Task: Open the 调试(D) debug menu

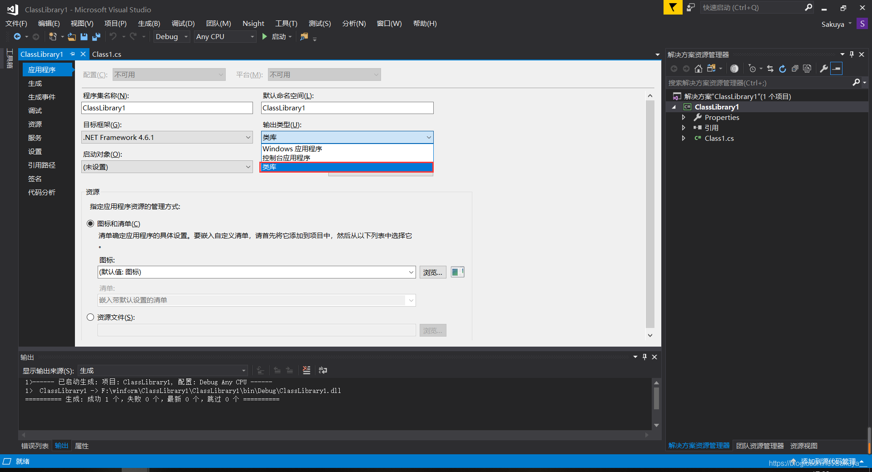Action: [183, 24]
